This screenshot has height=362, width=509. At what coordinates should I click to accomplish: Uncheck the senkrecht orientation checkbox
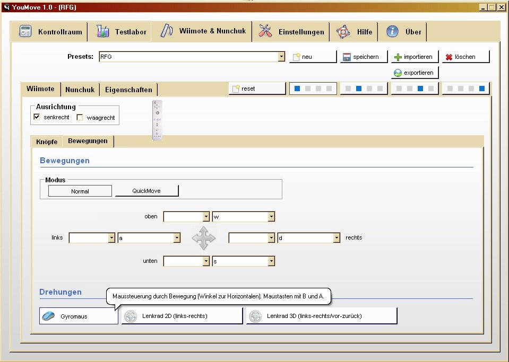coord(37,117)
